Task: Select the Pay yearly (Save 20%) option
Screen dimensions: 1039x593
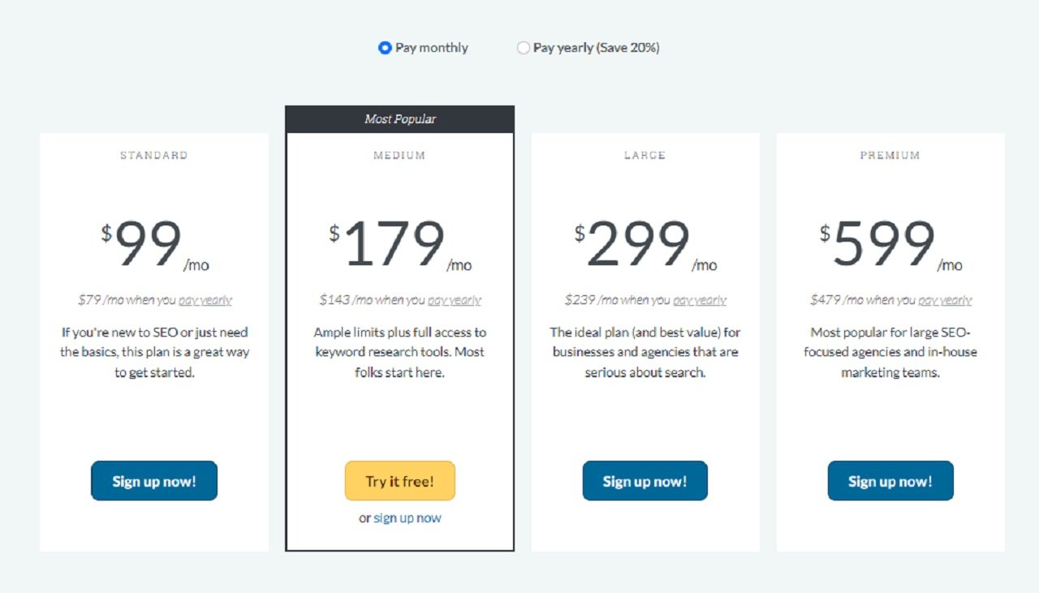Action: click(x=524, y=47)
